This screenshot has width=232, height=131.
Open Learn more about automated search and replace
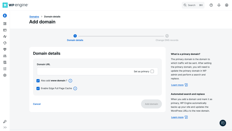coord(177,117)
